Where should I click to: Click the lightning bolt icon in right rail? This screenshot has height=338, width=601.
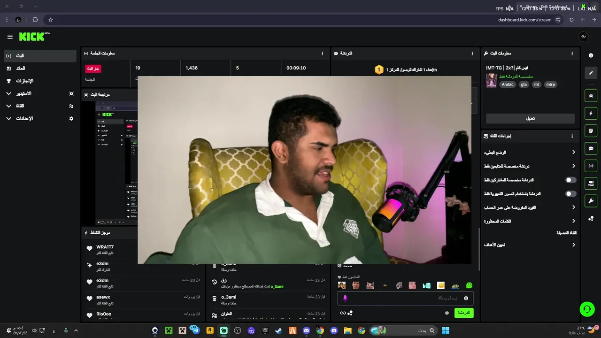tap(591, 113)
